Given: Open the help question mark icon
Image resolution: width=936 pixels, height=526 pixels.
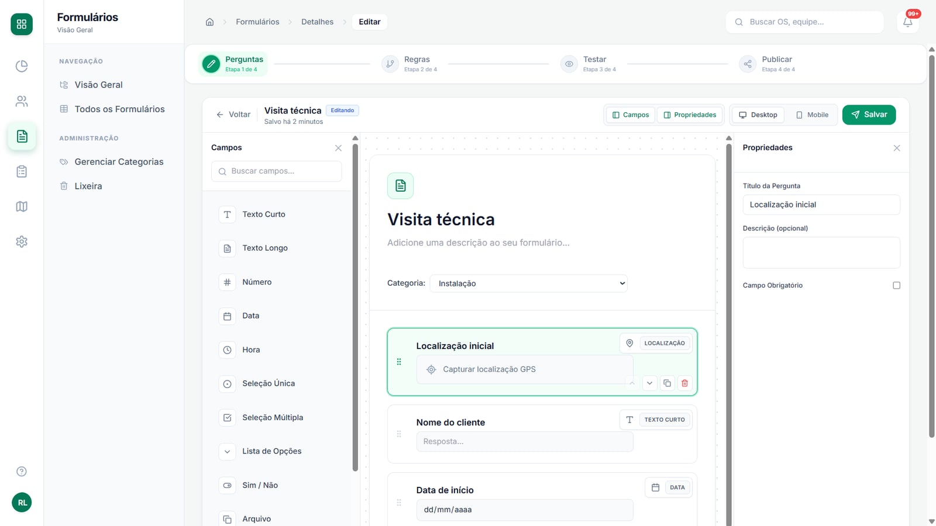Looking at the screenshot, I should click(22, 472).
